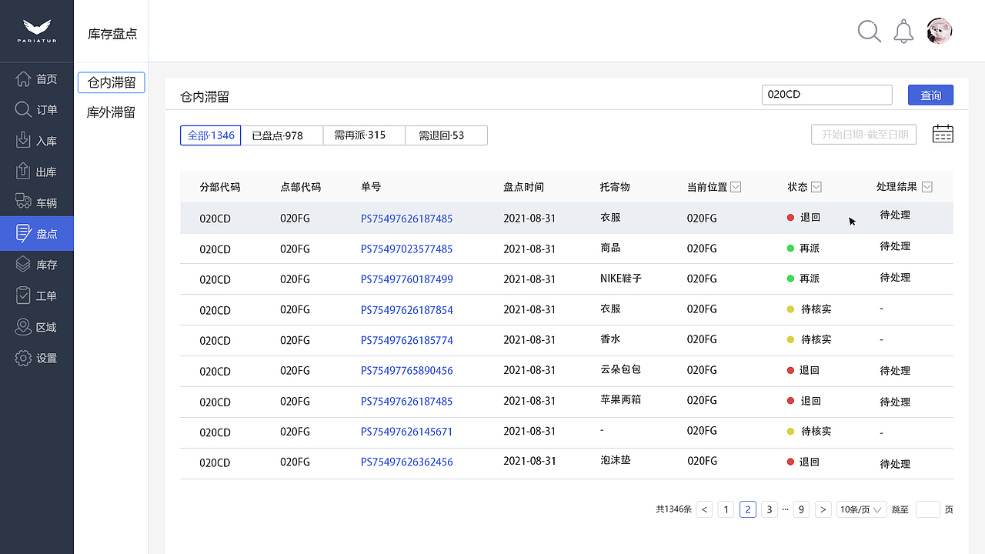Open the calendar date picker icon
Viewport: 985px width, 554px height.
(942, 134)
